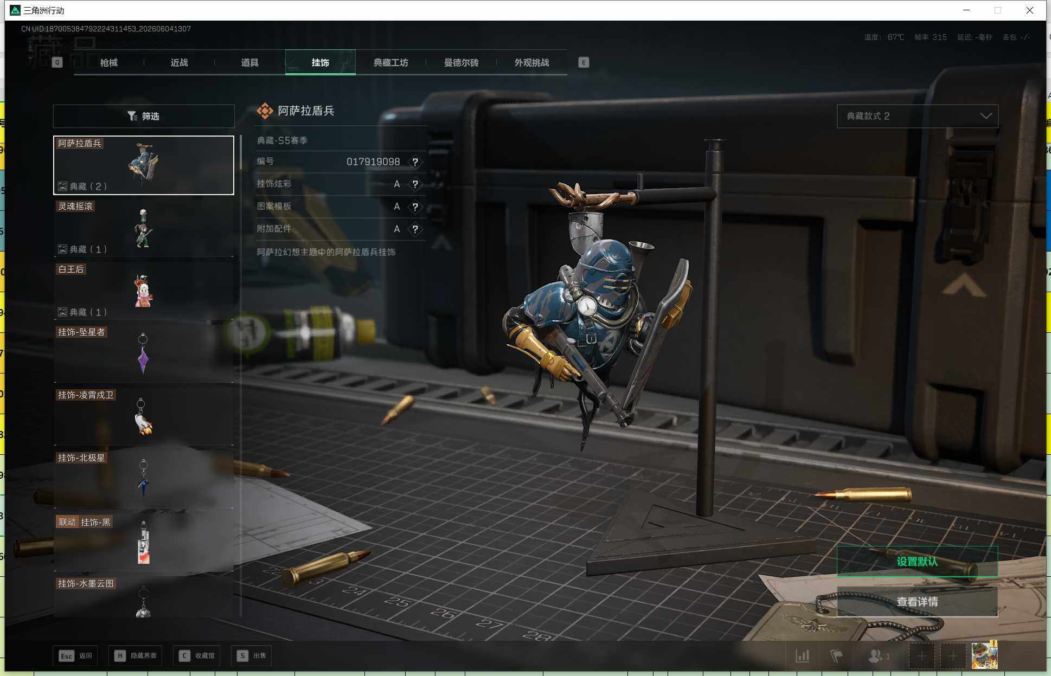Click the 挂饰炫彩 grade A value

(397, 184)
